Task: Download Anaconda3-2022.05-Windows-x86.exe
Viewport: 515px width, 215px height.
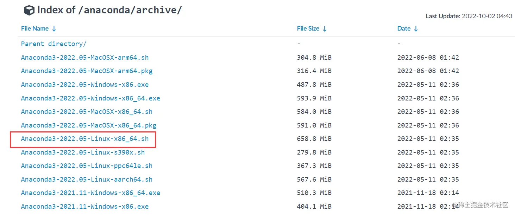Action: pos(85,85)
